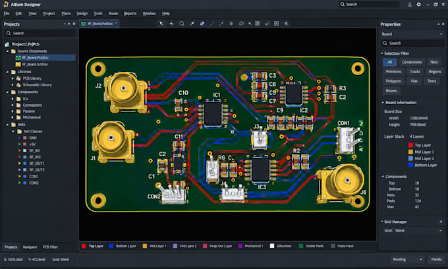
Task: Click the Mid Layer 1 swatch in Properties Layer Stack
Action: tap(410, 152)
